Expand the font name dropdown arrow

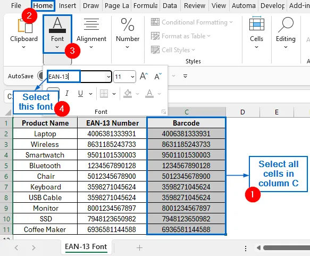pyautogui.click(x=108, y=77)
